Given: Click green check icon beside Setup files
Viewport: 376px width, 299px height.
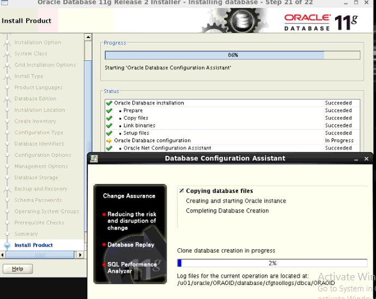Looking at the screenshot, I should [109, 133].
